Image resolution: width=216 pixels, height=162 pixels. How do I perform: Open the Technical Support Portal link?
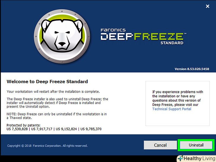point(171,109)
